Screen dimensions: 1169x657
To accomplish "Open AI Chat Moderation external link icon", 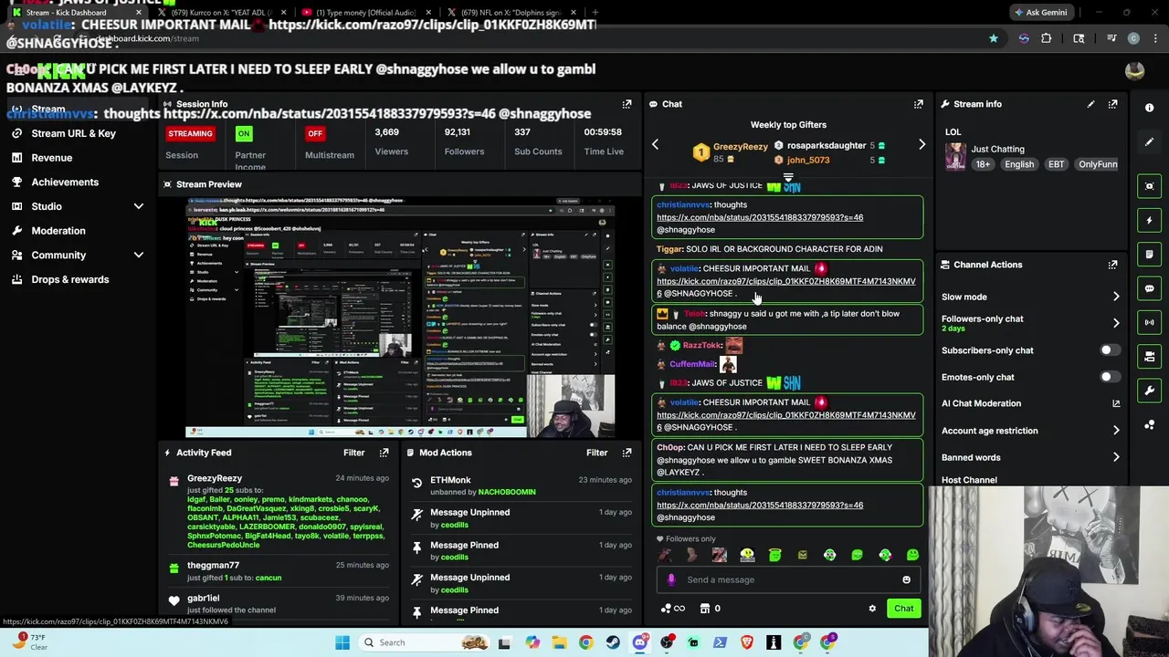I will click(1115, 403).
